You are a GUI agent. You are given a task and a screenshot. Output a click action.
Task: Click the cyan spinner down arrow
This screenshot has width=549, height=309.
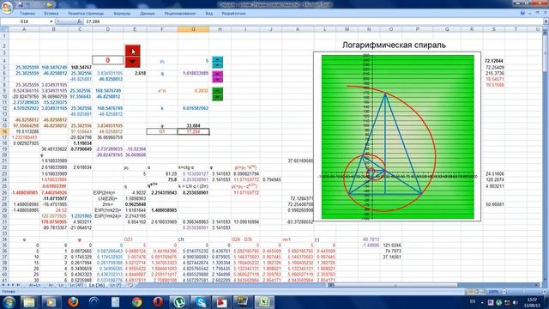point(217,65)
